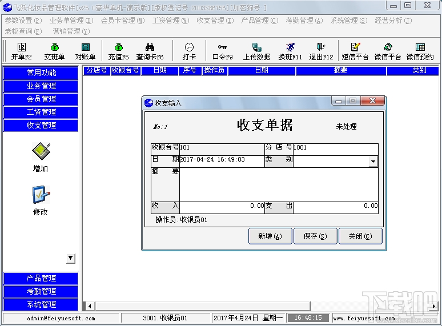Click the 交班单 shift handover icon
The image size is (442, 326).
tap(54, 51)
